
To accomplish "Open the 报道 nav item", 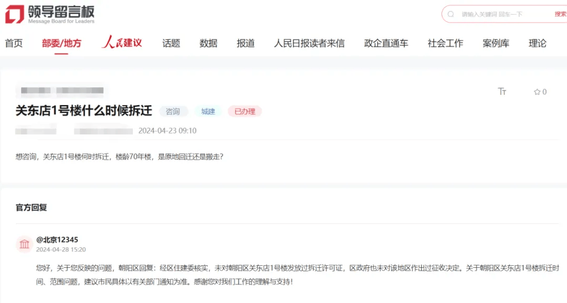I will point(246,44).
